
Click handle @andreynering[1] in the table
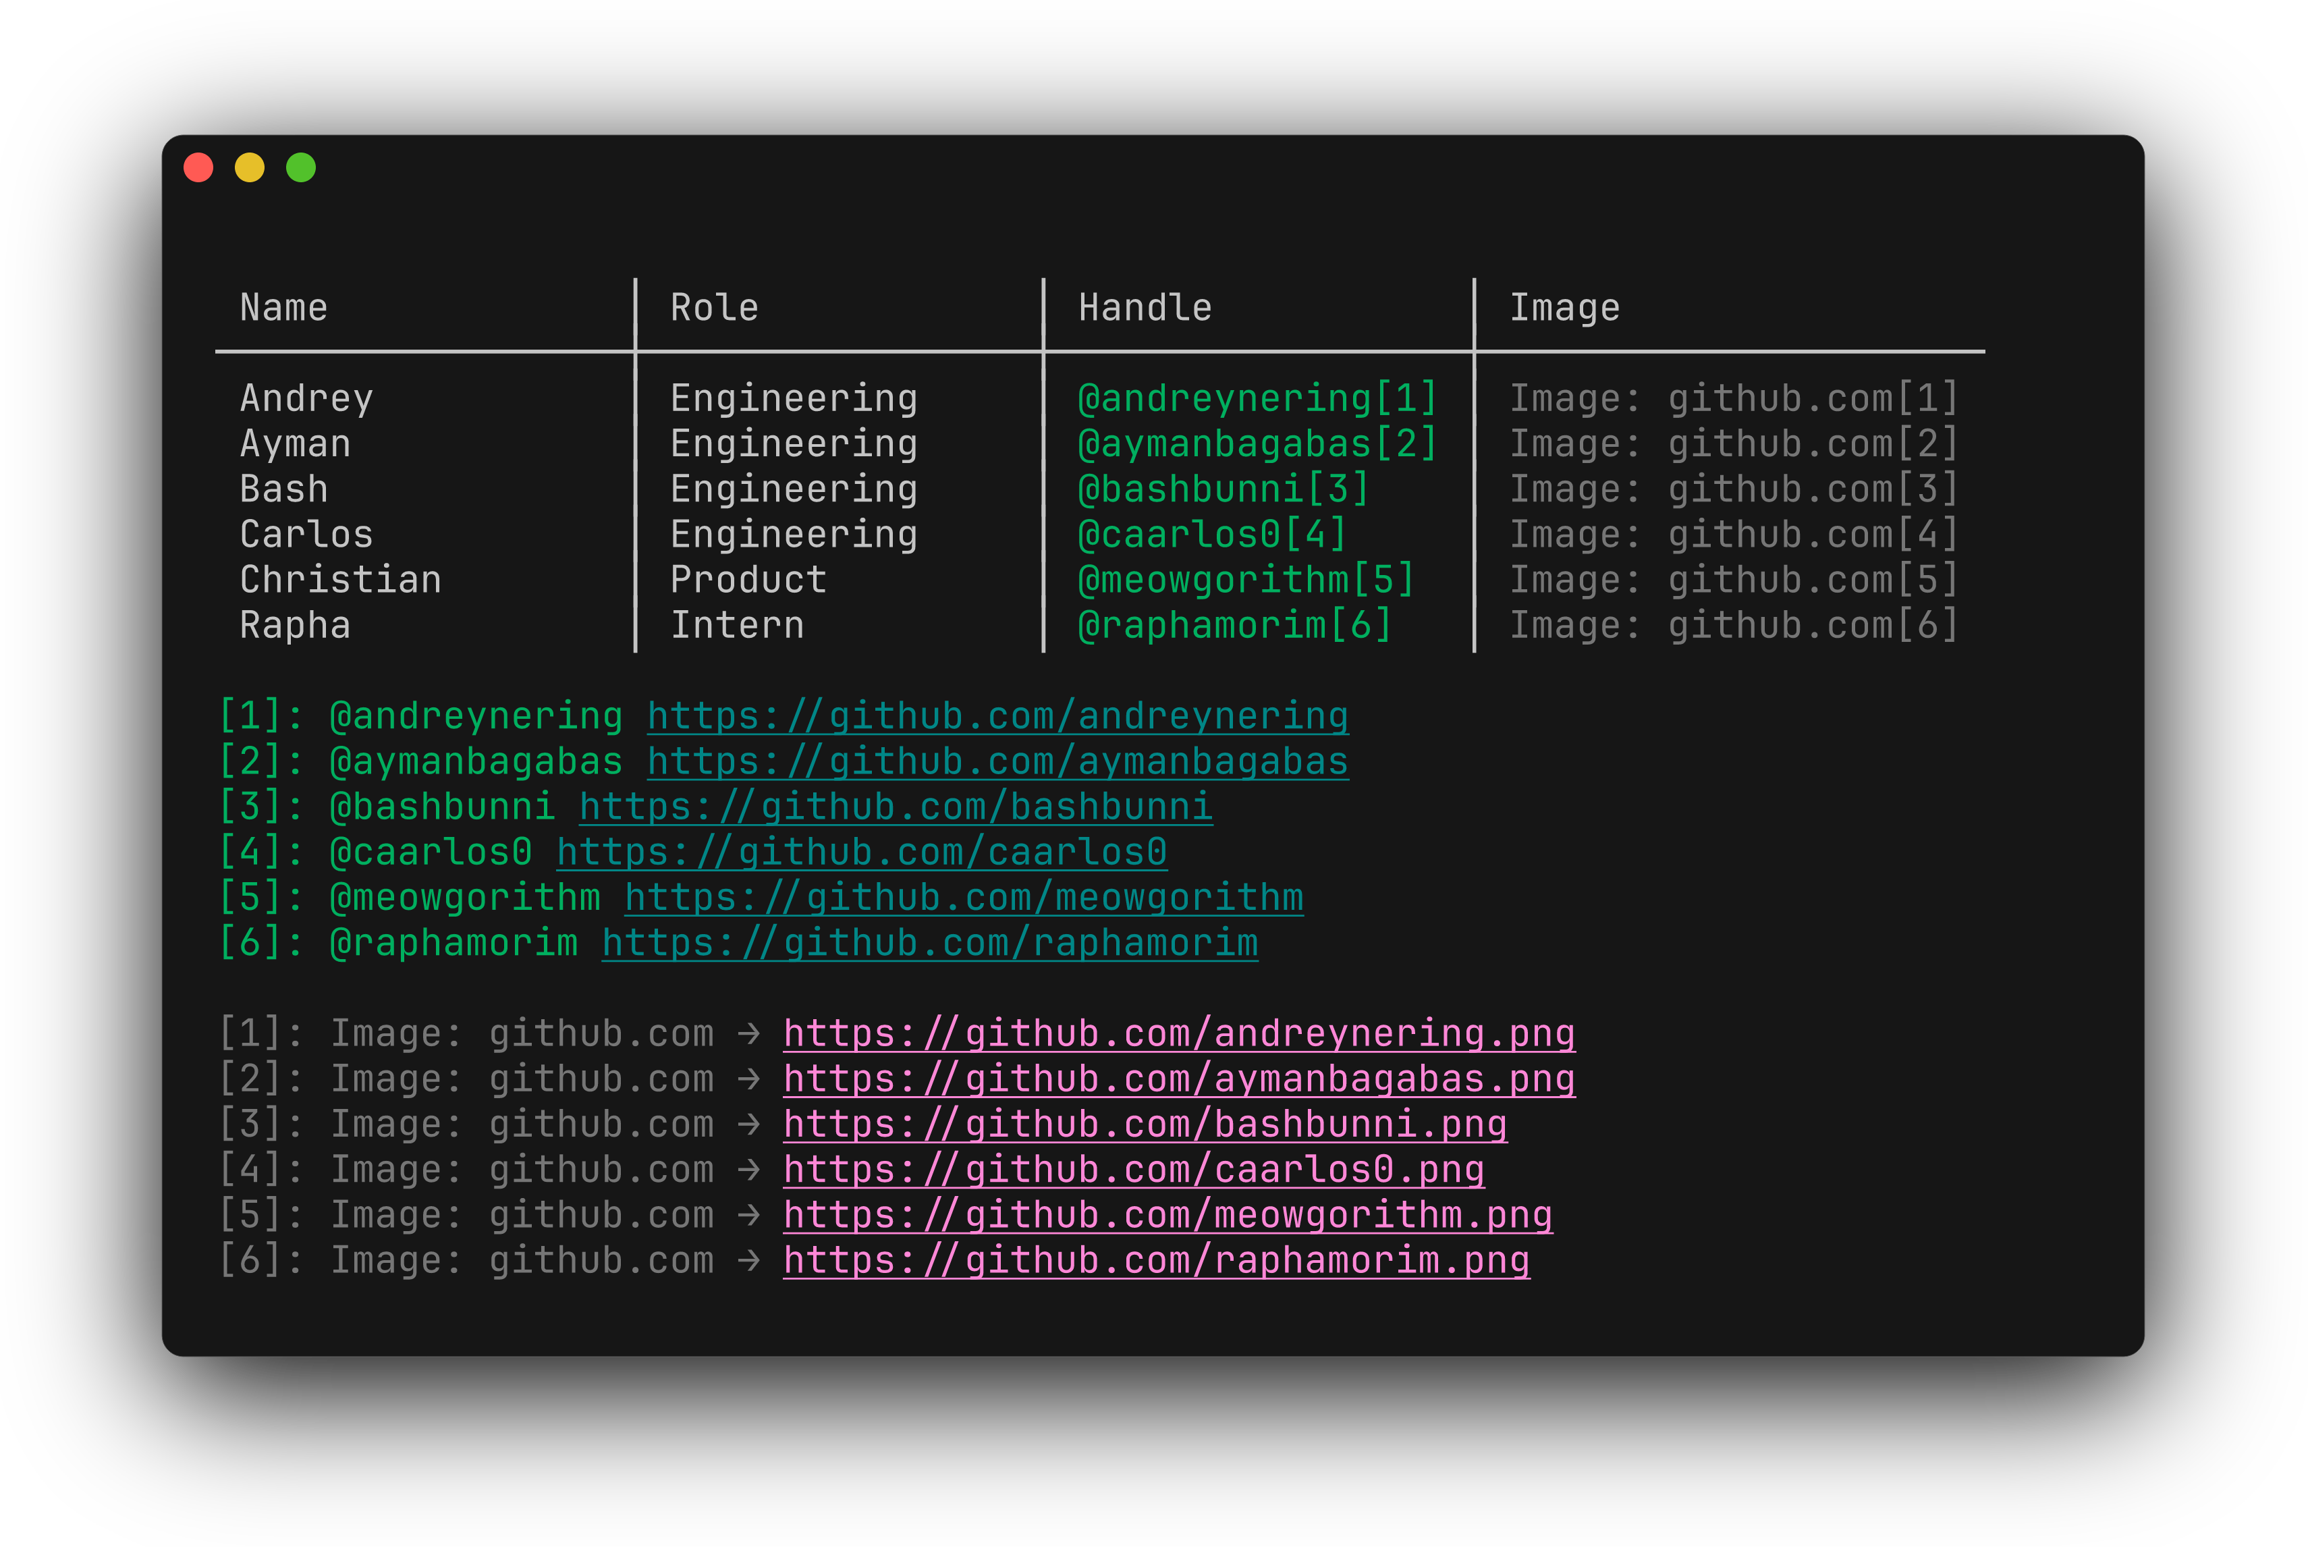tap(1259, 399)
